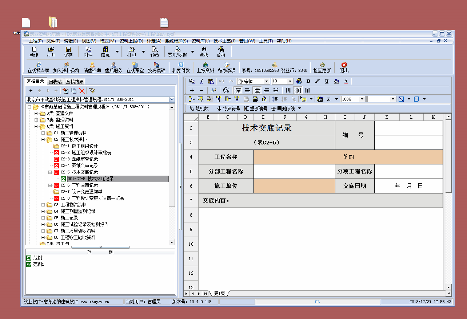Switch to the 回收站 tab

point(55,82)
